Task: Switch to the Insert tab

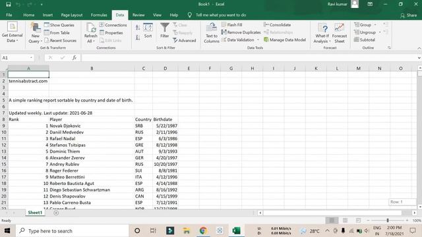Action: click(x=47, y=15)
